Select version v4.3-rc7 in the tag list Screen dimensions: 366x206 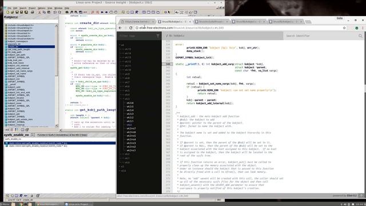click(x=131, y=128)
